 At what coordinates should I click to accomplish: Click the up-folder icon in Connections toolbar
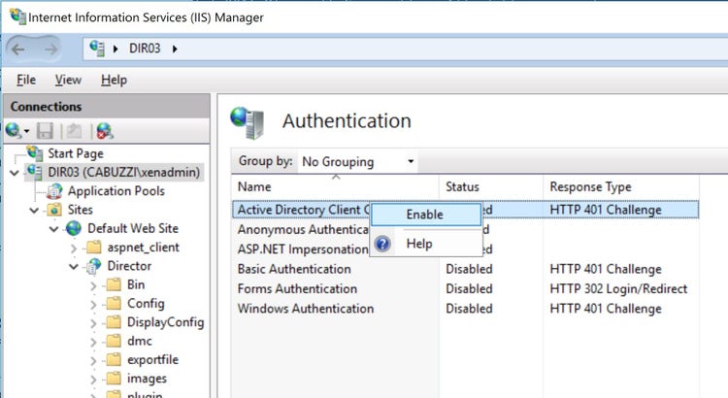click(x=74, y=131)
